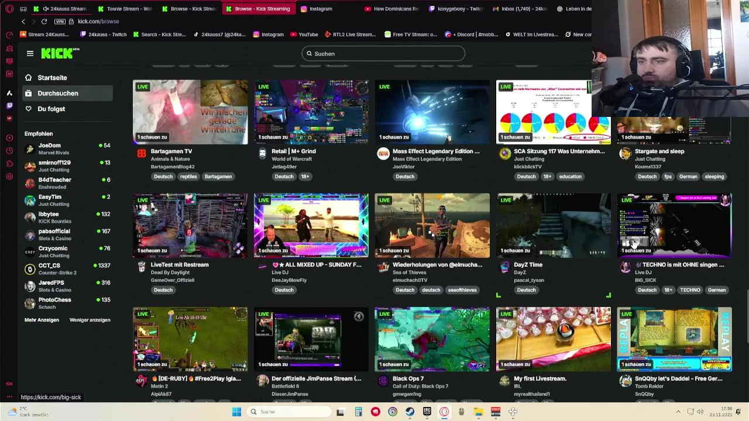Open Steam from the taskbar
The height and width of the screenshot is (421, 749).
coord(410,412)
